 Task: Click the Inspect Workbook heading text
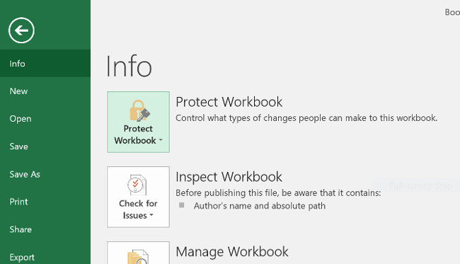229,177
